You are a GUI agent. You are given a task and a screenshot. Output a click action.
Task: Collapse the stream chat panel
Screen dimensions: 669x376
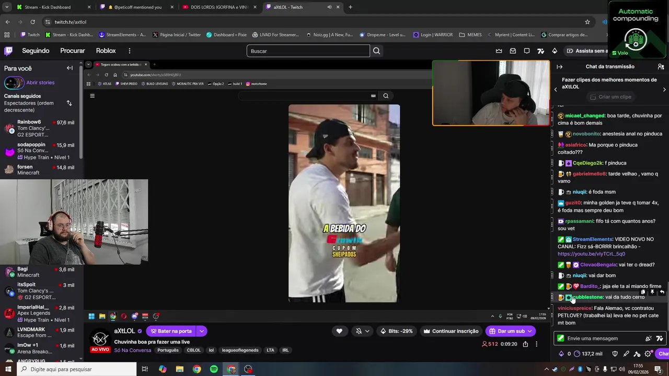click(x=559, y=66)
